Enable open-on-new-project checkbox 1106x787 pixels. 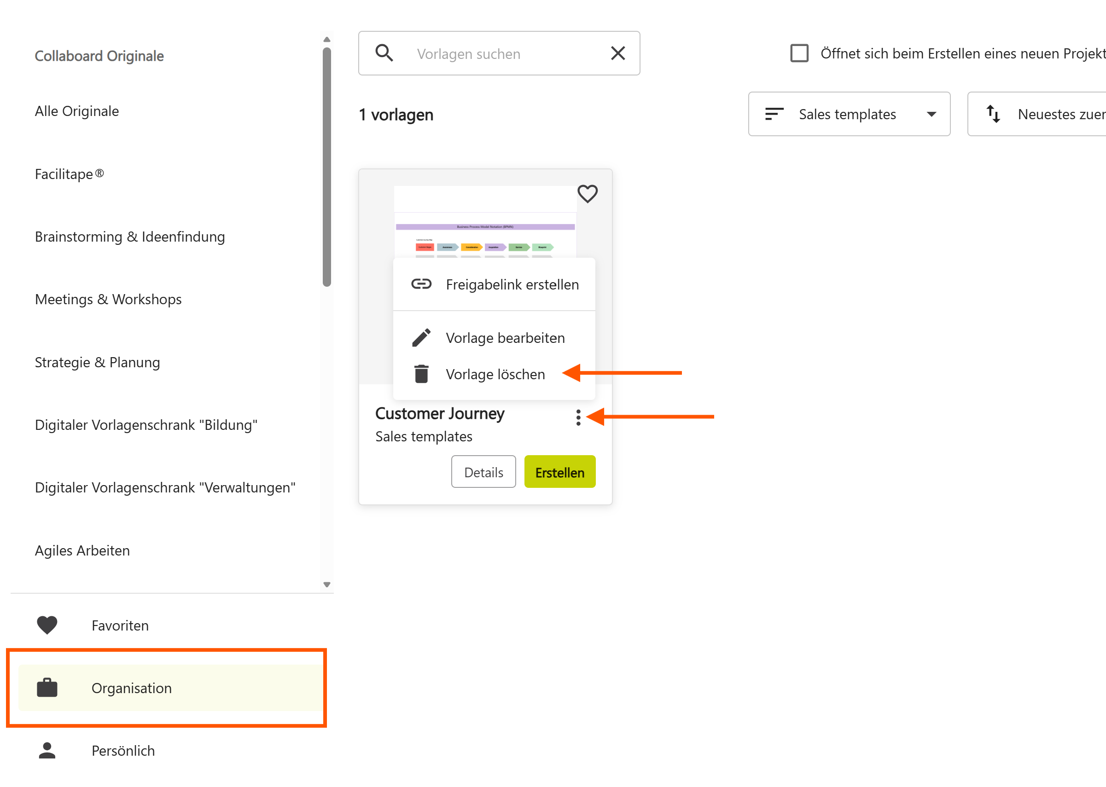[799, 53]
